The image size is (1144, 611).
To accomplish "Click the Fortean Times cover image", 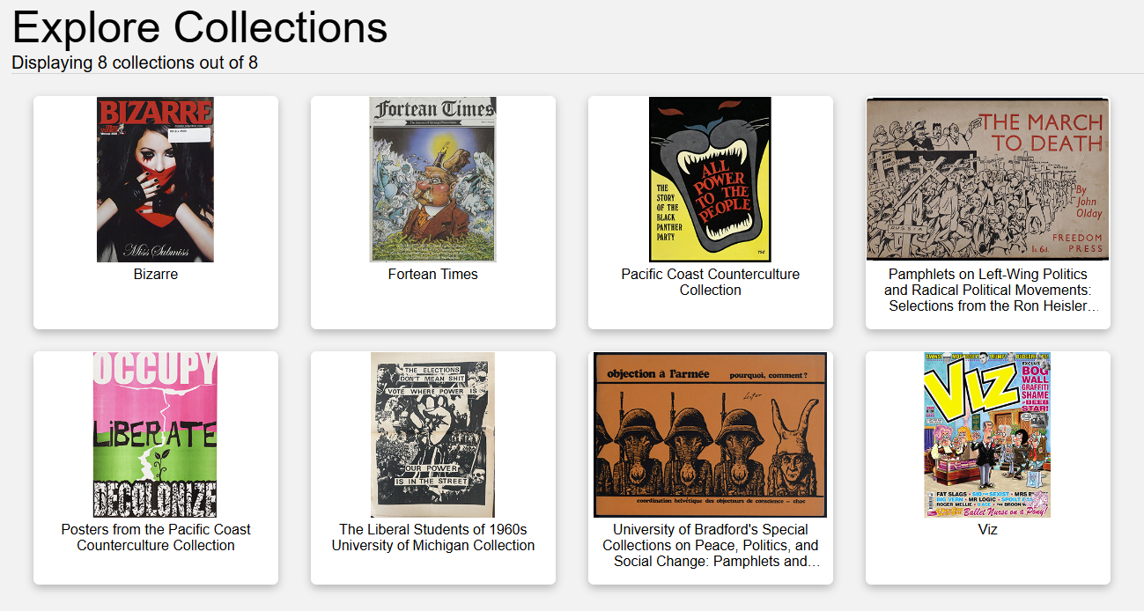I will [x=432, y=180].
